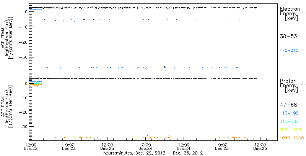The width and height of the screenshot is (306, 156).
Task: Click the 12:00 Dec.24 time axis label
Action: tap(184, 147)
